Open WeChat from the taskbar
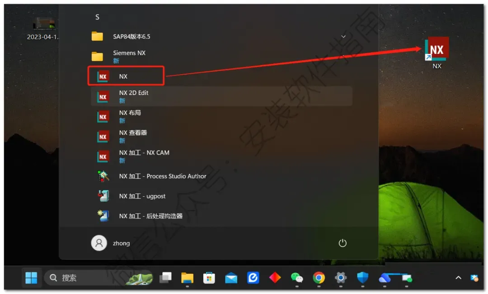Viewport: 488px width, 294px height. (296, 277)
